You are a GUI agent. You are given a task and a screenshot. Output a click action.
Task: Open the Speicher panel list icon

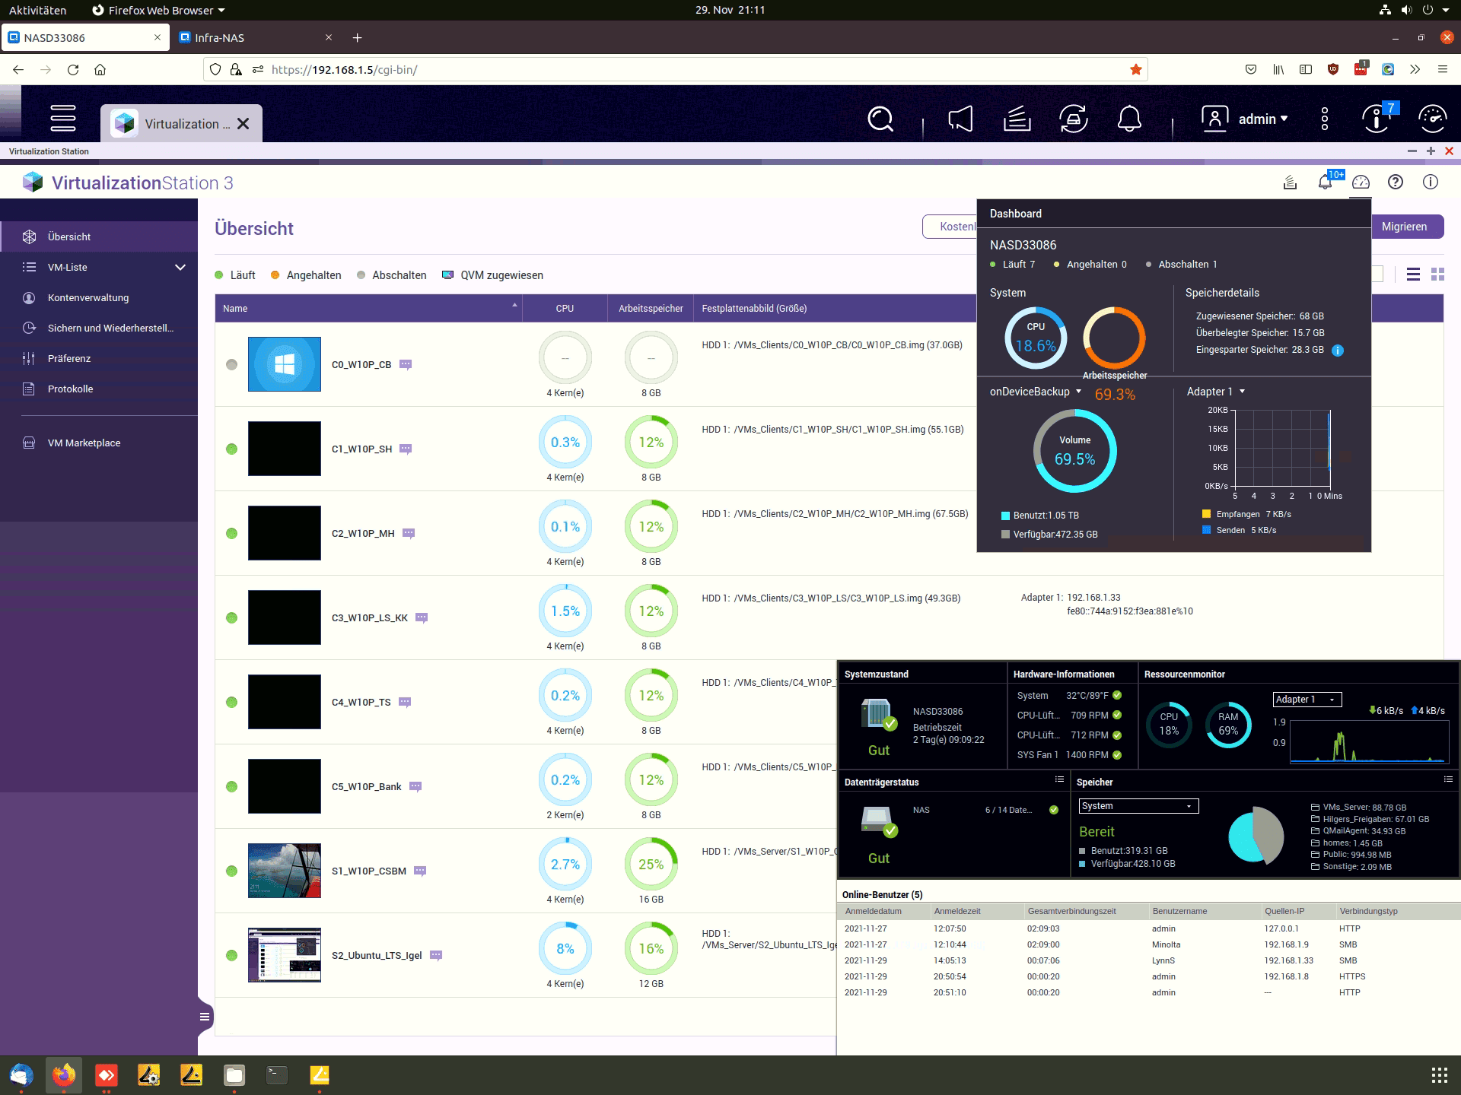click(x=1448, y=779)
